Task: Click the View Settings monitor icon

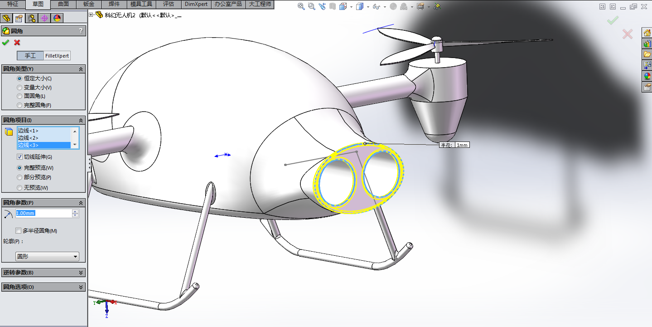Action: point(420,6)
